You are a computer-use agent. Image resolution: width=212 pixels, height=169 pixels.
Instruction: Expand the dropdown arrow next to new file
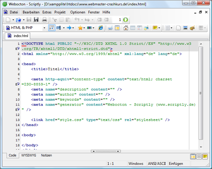tap(13, 20)
